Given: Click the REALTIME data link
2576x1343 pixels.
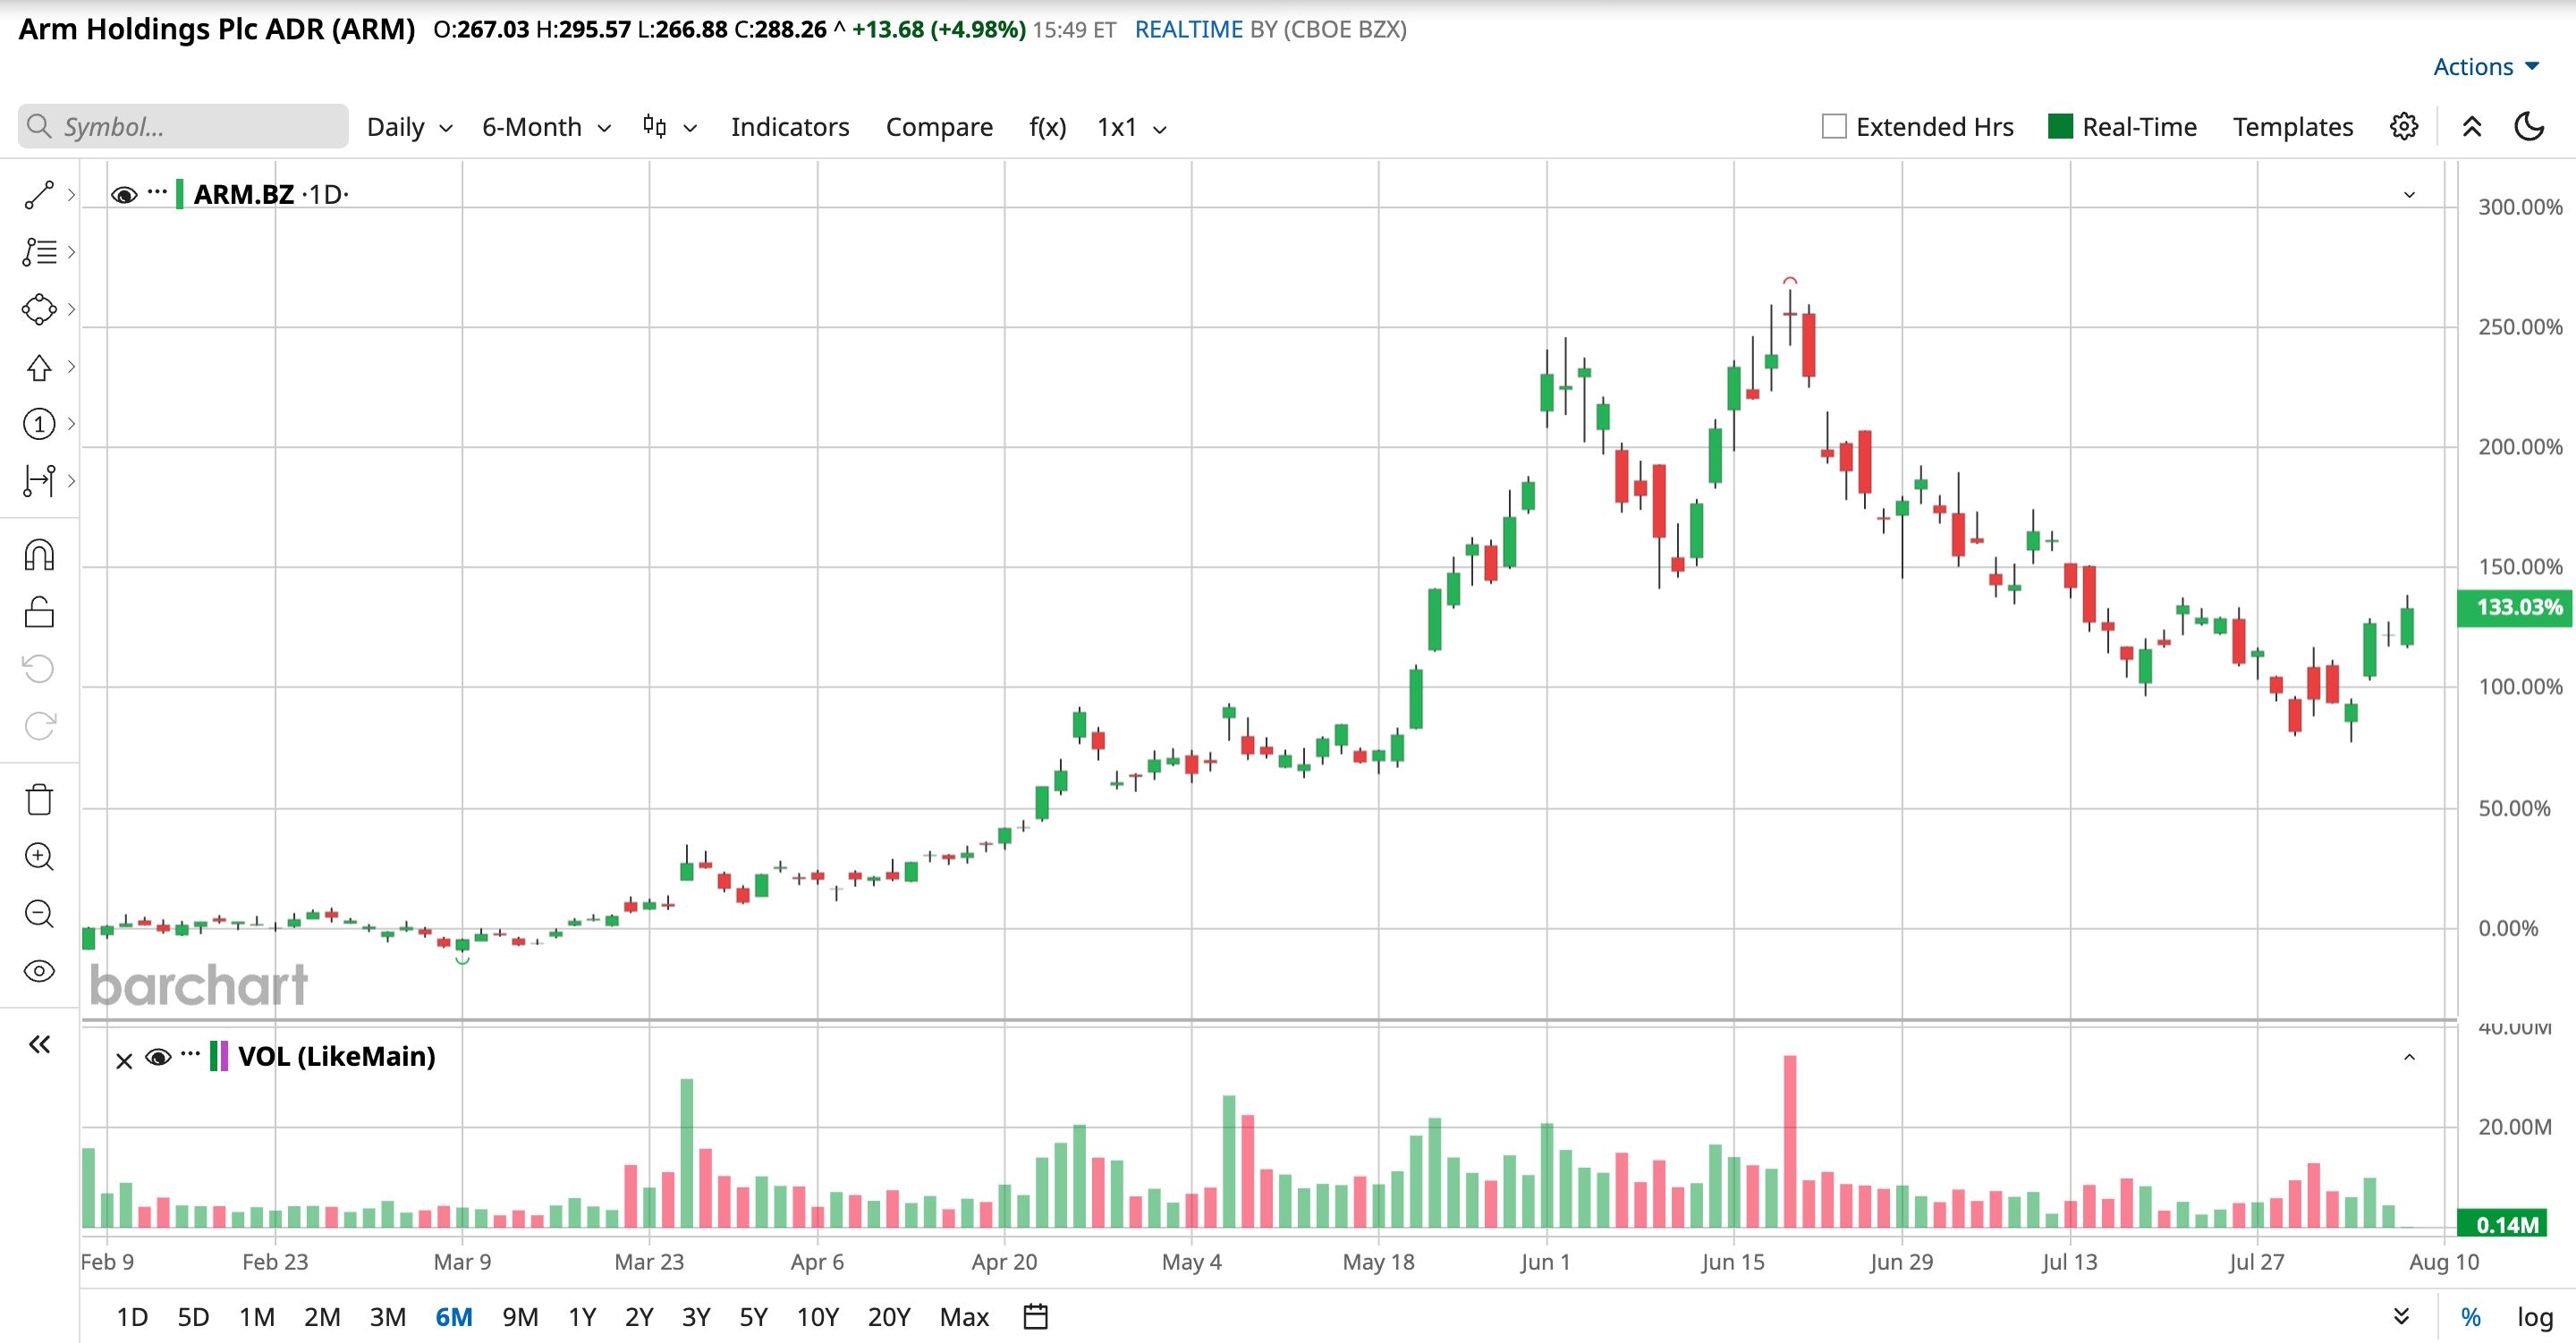Looking at the screenshot, I should 1189,29.
